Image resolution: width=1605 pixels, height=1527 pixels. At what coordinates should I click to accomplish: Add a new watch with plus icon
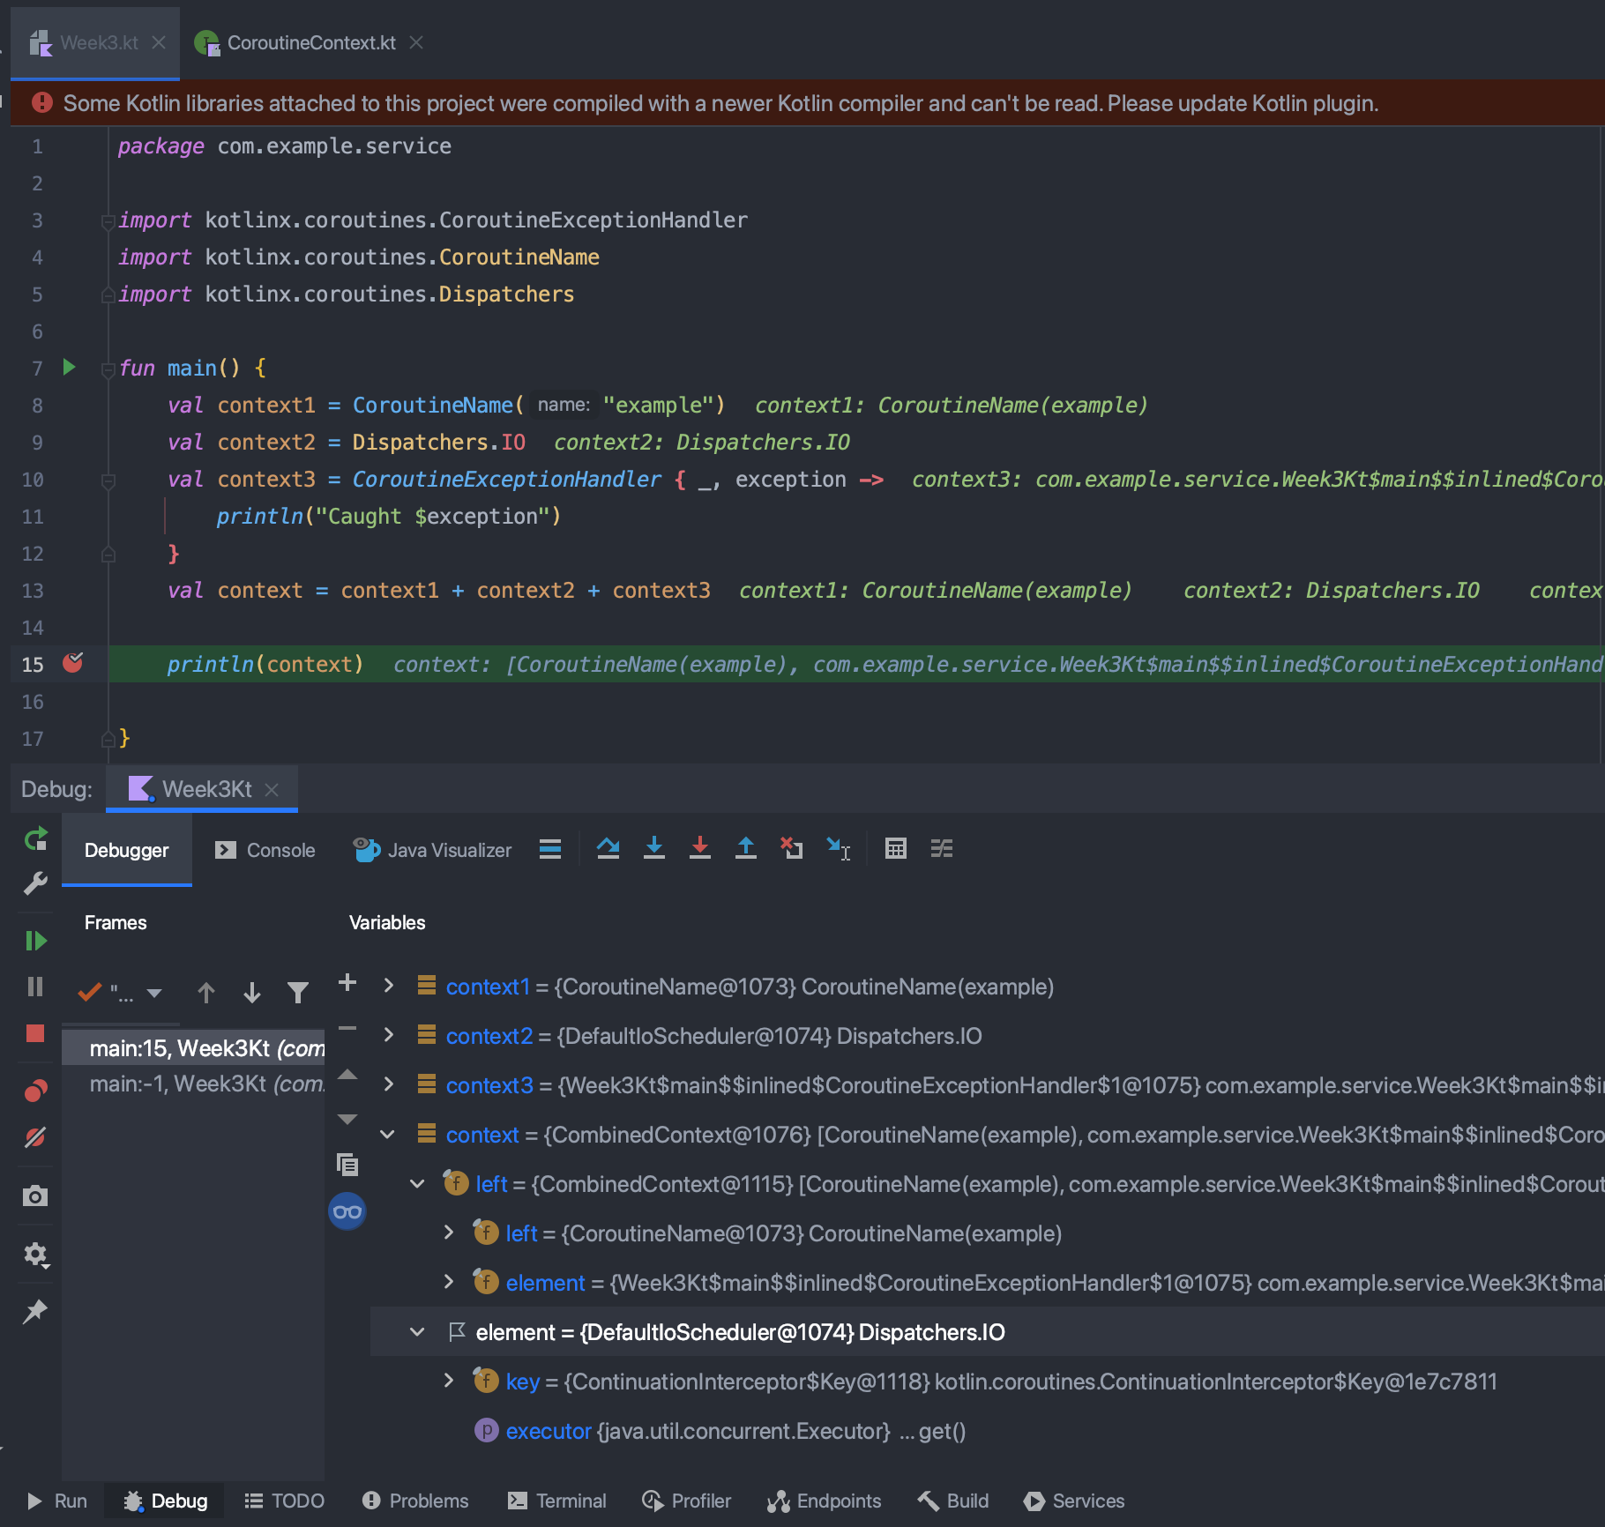[347, 983]
